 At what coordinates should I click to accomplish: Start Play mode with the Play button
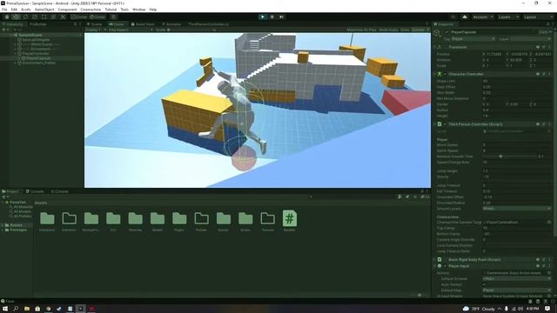tap(263, 17)
